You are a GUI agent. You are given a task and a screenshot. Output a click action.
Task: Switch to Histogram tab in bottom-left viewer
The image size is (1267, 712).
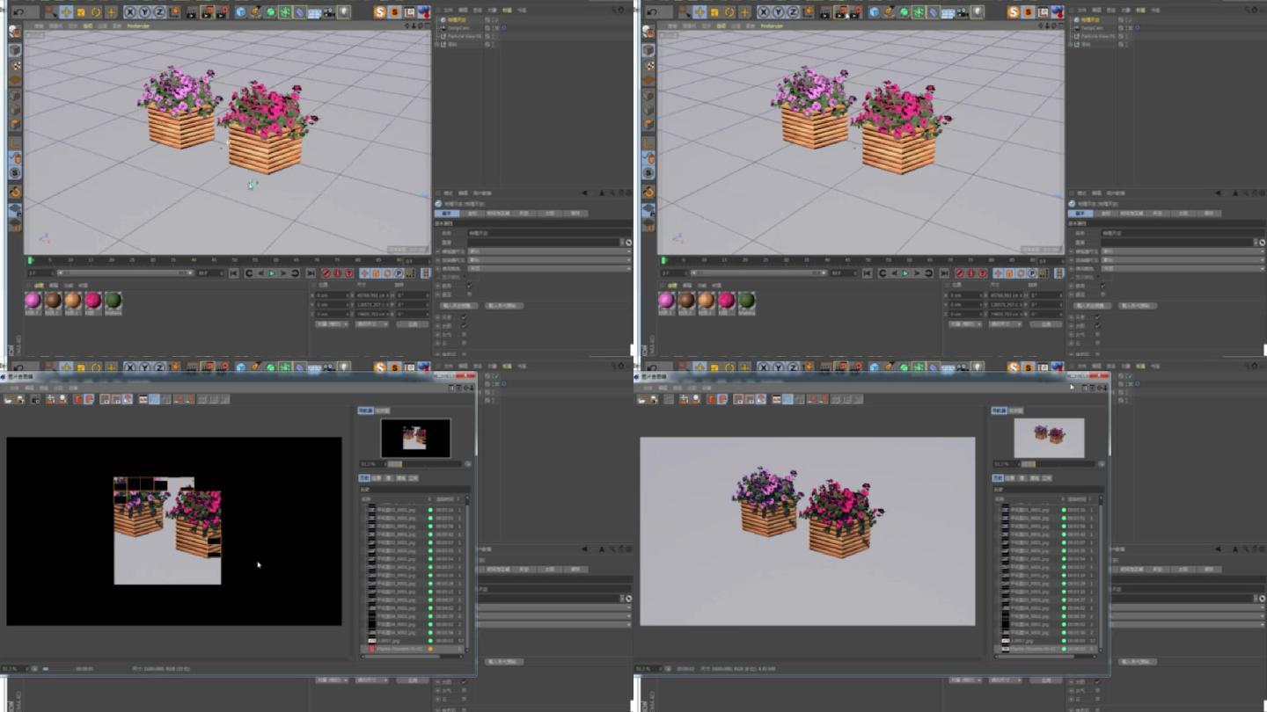click(383, 410)
